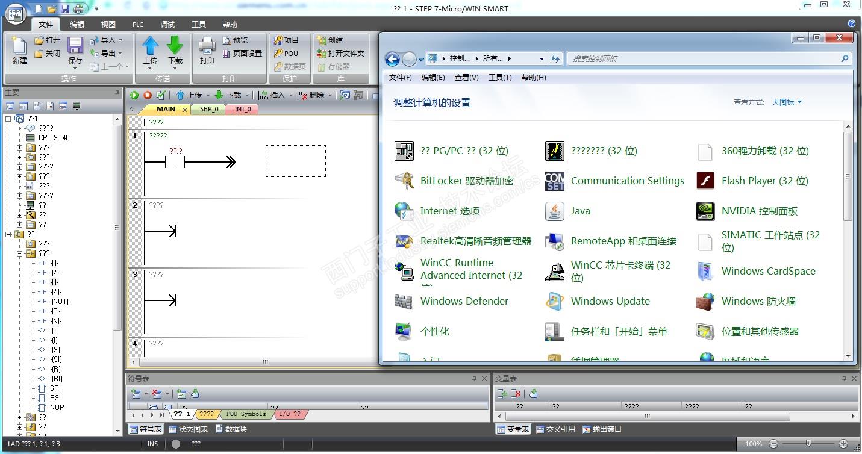The height and width of the screenshot is (454, 862).
Task: Switch to the 工具 ribbon tab
Action: click(x=199, y=25)
